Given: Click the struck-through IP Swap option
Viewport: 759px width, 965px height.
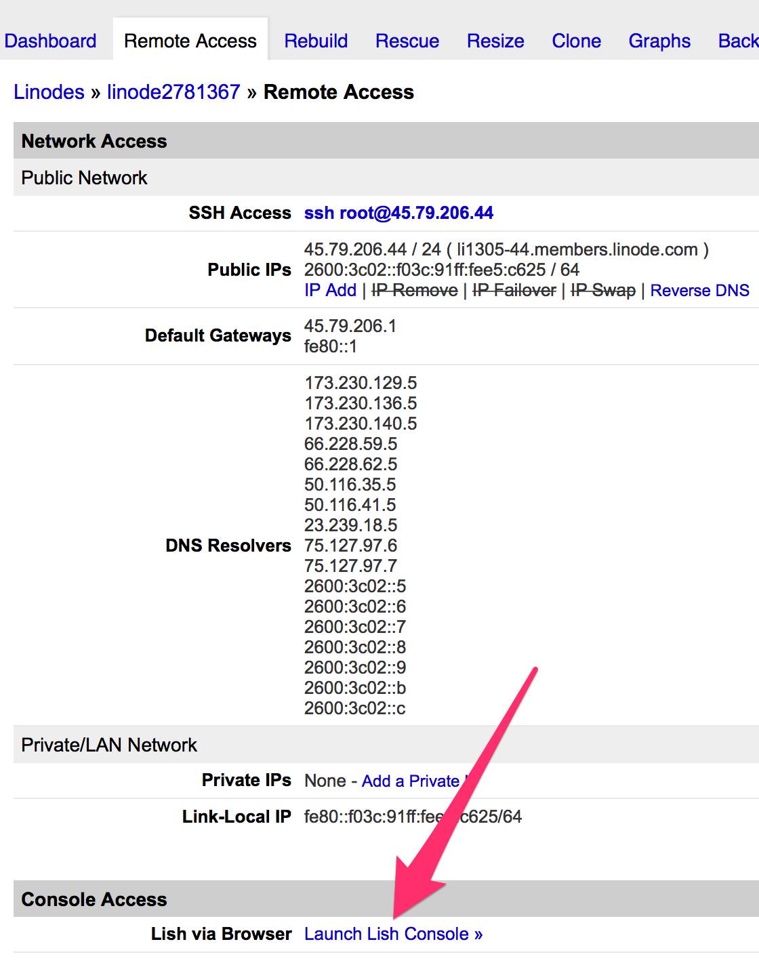Looking at the screenshot, I should click(x=603, y=290).
